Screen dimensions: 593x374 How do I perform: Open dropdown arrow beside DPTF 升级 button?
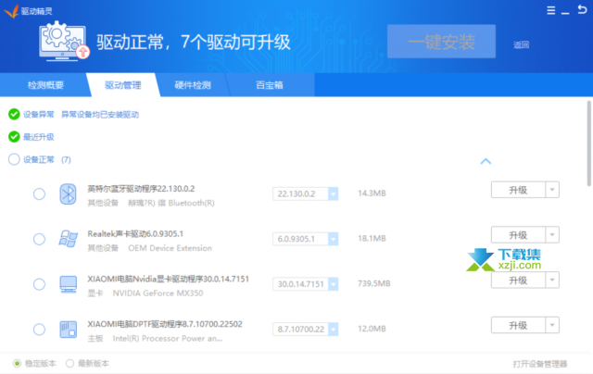(552, 325)
